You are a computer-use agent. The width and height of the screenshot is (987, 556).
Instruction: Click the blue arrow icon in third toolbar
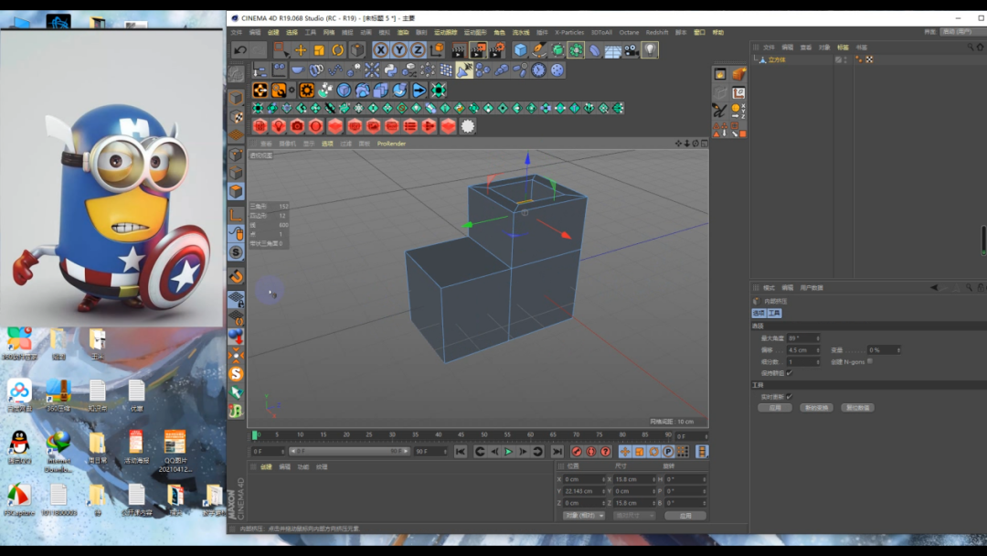pyautogui.click(x=419, y=90)
